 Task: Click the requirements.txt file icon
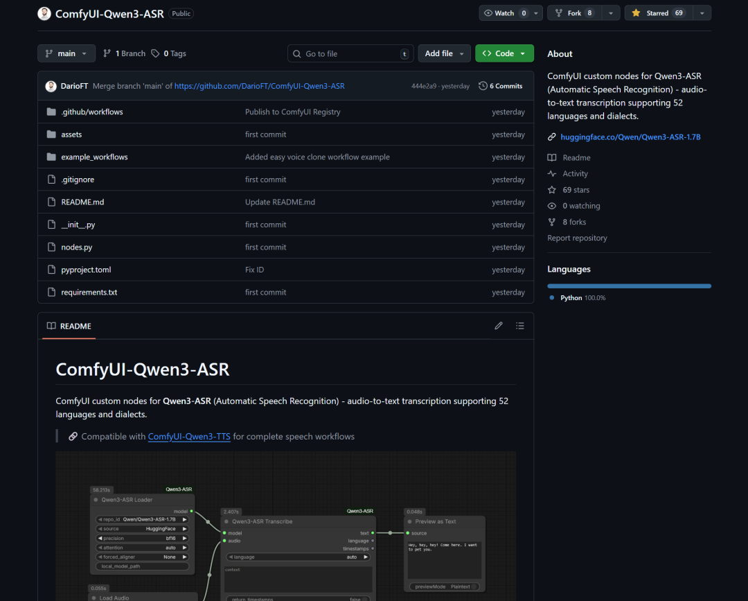[x=51, y=292]
